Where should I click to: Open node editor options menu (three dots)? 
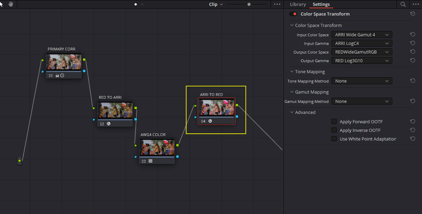tap(277, 4)
